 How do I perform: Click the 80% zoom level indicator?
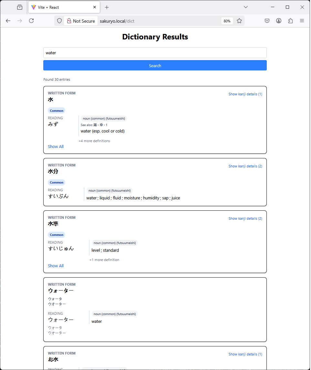227,21
